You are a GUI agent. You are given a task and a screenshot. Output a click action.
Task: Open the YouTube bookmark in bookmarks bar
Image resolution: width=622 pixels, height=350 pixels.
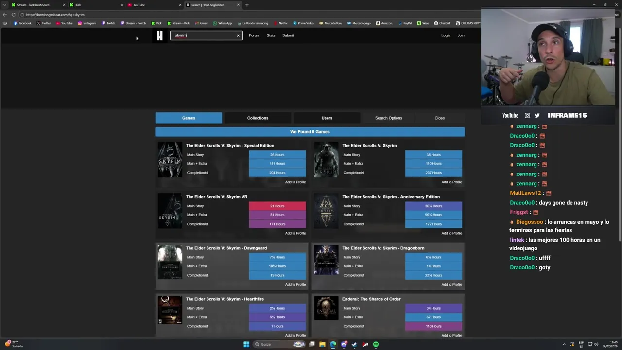64,23
